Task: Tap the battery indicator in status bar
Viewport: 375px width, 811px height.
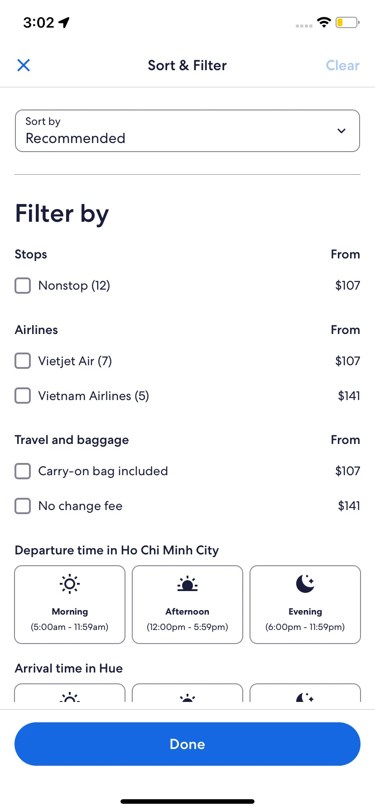Action: coord(347,22)
